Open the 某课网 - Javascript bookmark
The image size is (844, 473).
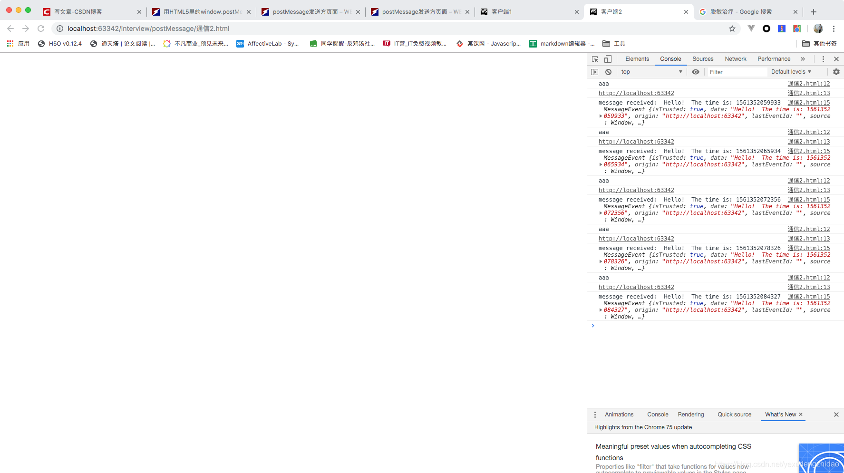[488, 44]
